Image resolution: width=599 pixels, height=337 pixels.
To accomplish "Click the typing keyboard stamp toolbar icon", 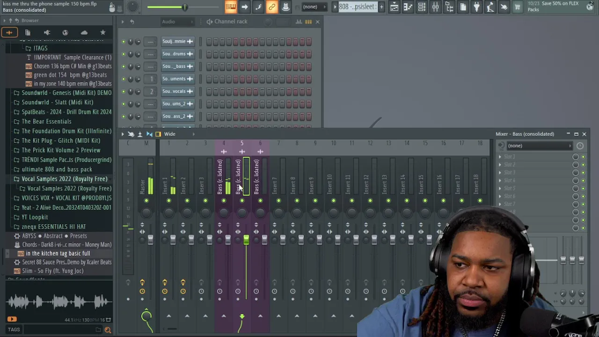I will click(x=285, y=7).
